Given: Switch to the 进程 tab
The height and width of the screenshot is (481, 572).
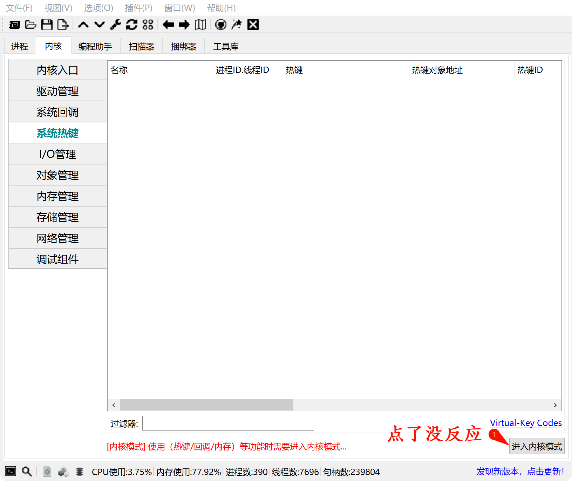Looking at the screenshot, I should [x=20, y=46].
